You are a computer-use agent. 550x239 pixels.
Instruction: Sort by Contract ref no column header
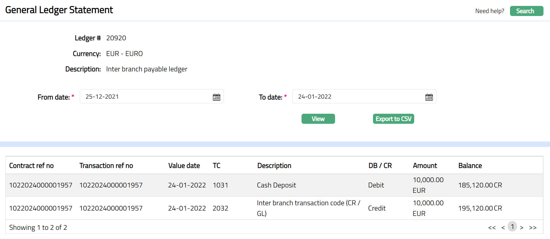tap(31, 166)
